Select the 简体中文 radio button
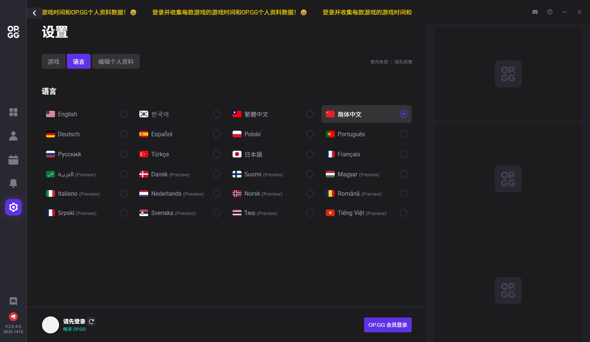Screen dimensions: 590x342 point(403,114)
